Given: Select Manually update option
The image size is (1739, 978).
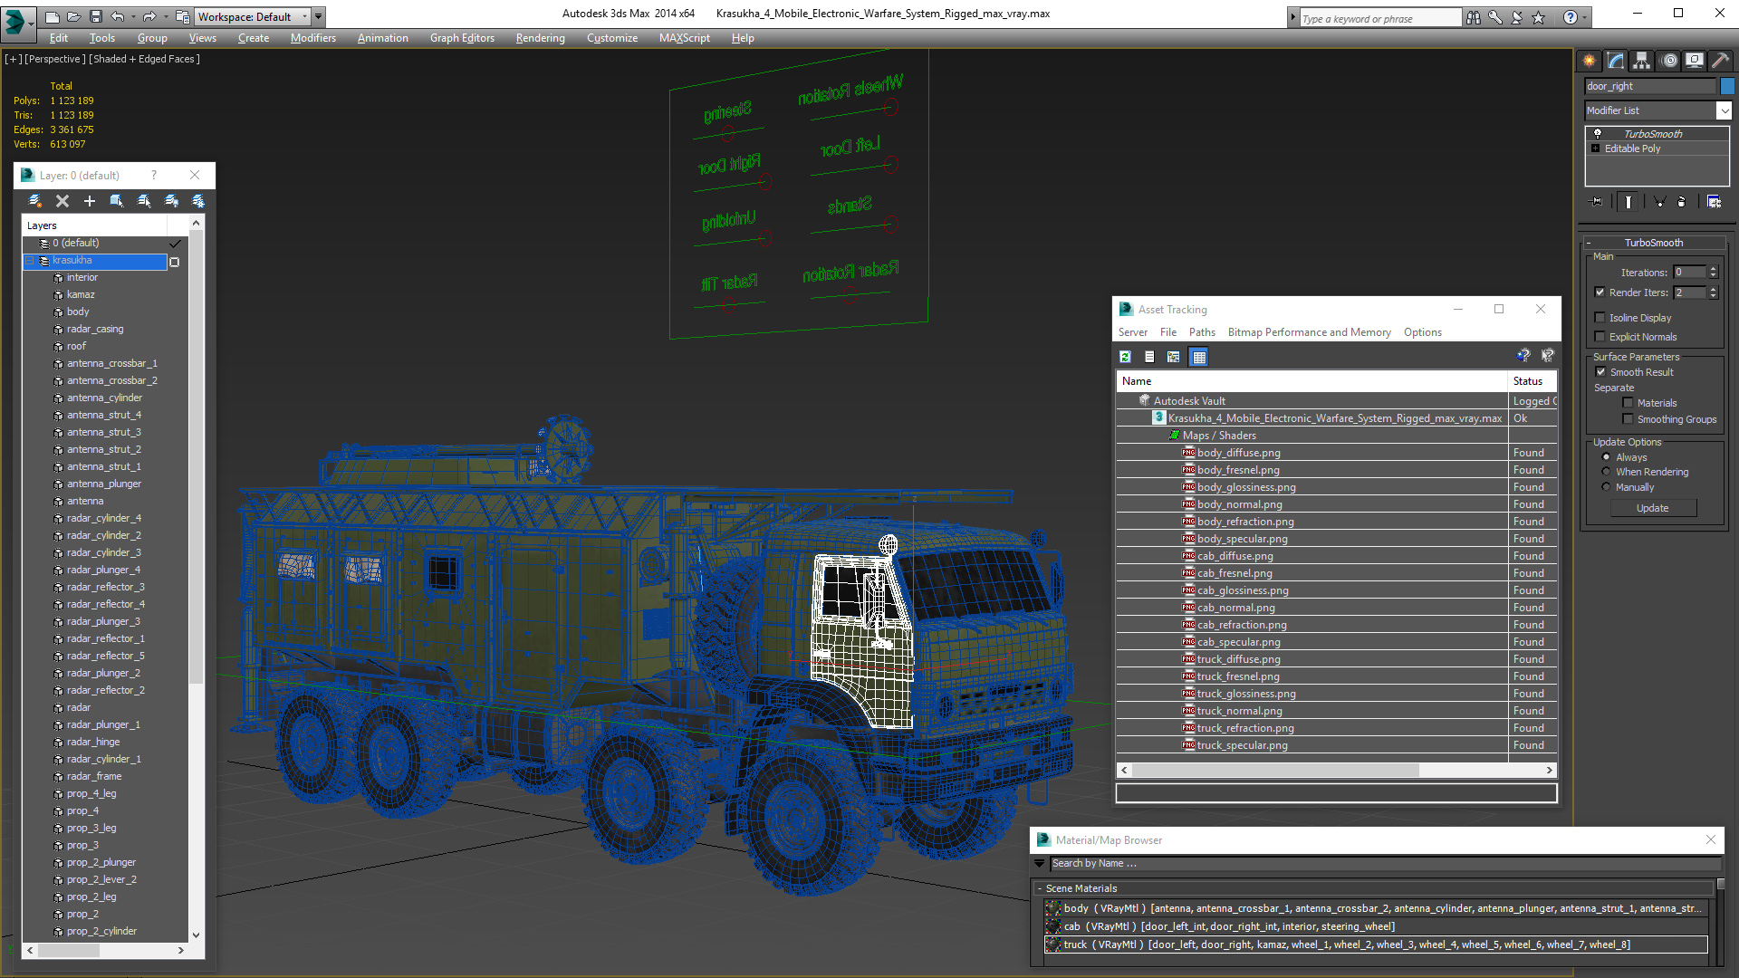Looking at the screenshot, I should pos(1606,487).
